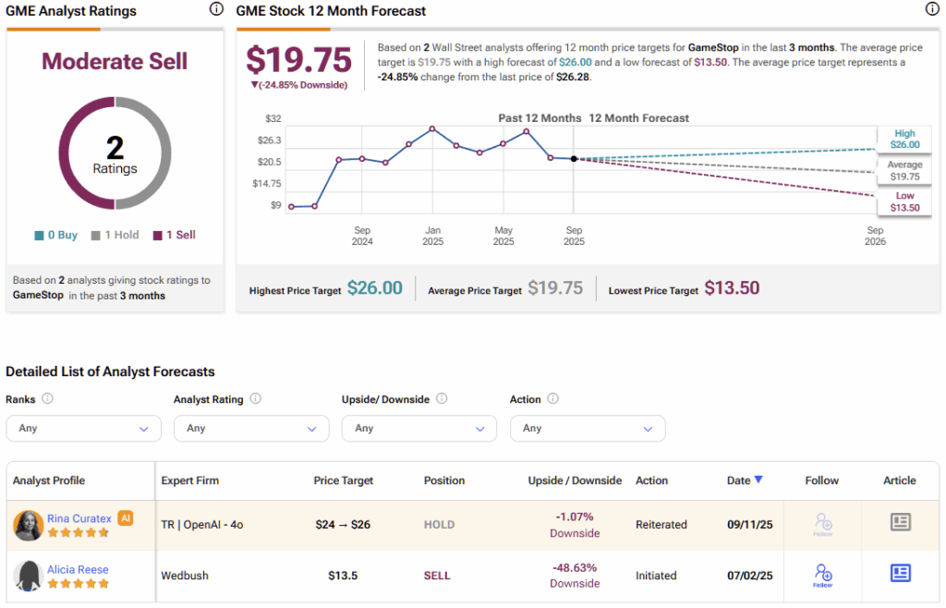Click Date column sort arrow

[758, 480]
